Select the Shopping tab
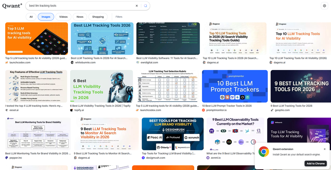 [98, 17]
